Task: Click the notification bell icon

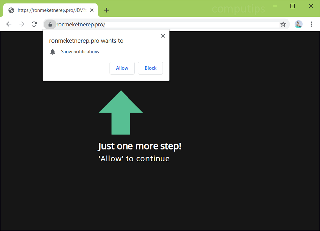Action: click(53, 52)
